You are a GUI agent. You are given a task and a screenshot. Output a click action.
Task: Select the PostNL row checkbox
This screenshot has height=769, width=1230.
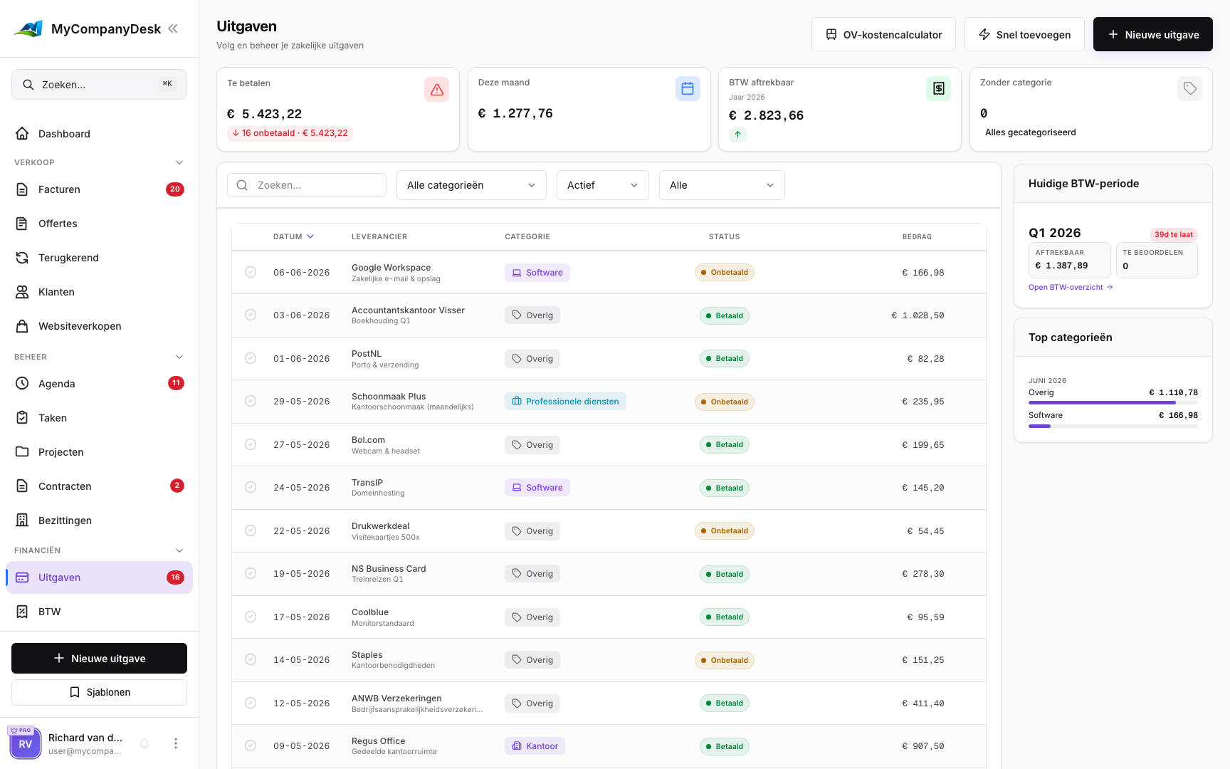[251, 358]
